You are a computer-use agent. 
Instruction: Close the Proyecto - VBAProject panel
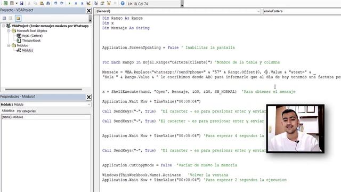pos(89,11)
